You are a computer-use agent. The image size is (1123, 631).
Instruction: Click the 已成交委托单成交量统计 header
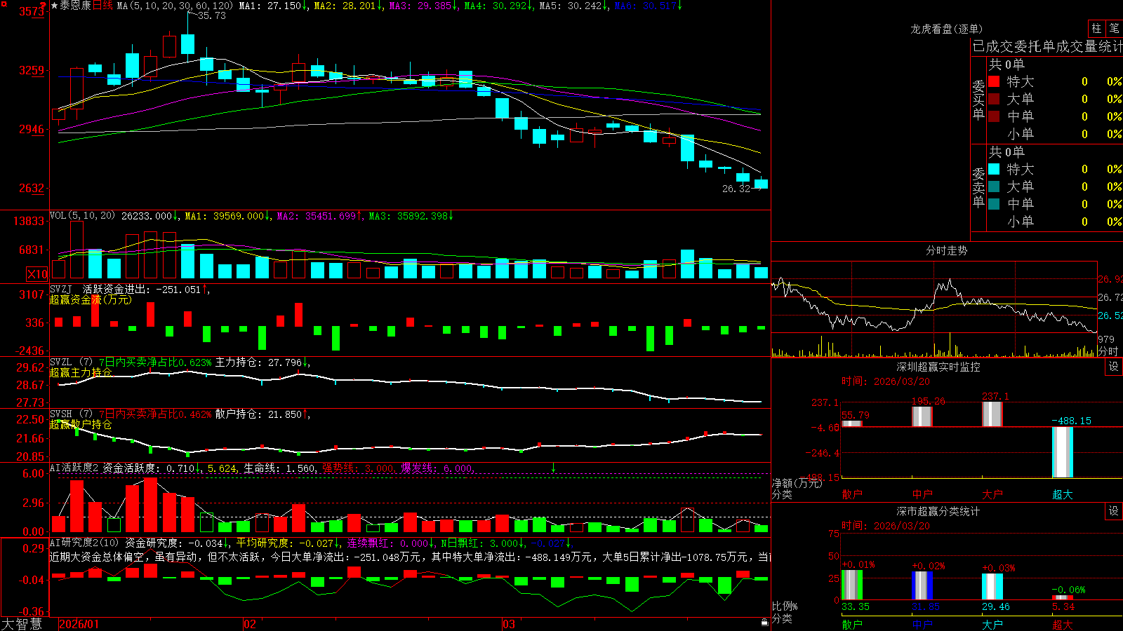[x=1047, y=46]
